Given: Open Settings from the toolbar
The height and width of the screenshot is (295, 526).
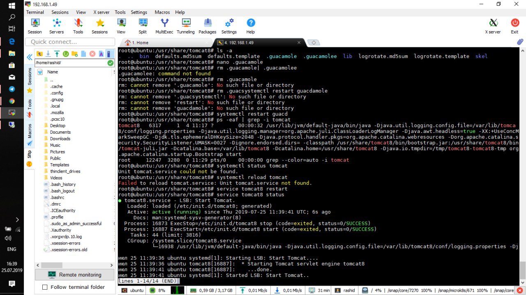Looking at the screenshot, I should (229, 26).
